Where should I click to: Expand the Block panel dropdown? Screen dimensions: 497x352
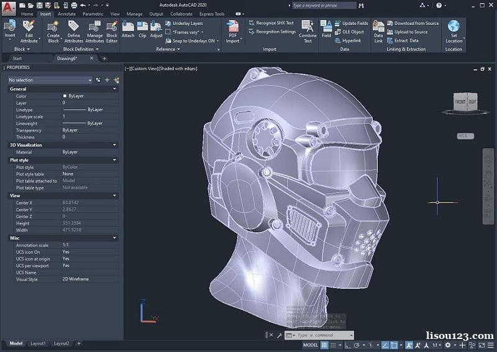click(x=22, y=49)
